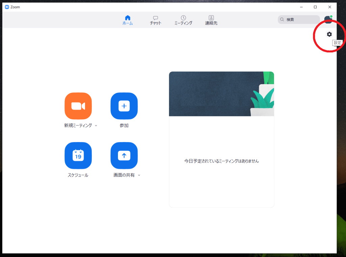The width and height of the screenshot is (346, 257).
Task: Click the 画面の共有 label
Action: pyautogui.click(x=124, y=175)
